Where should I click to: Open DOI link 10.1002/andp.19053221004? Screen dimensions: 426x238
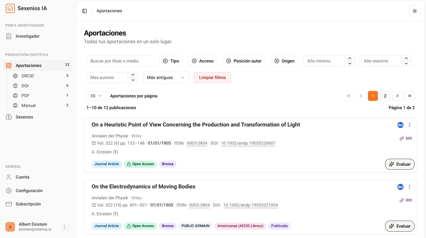(250, 205)
